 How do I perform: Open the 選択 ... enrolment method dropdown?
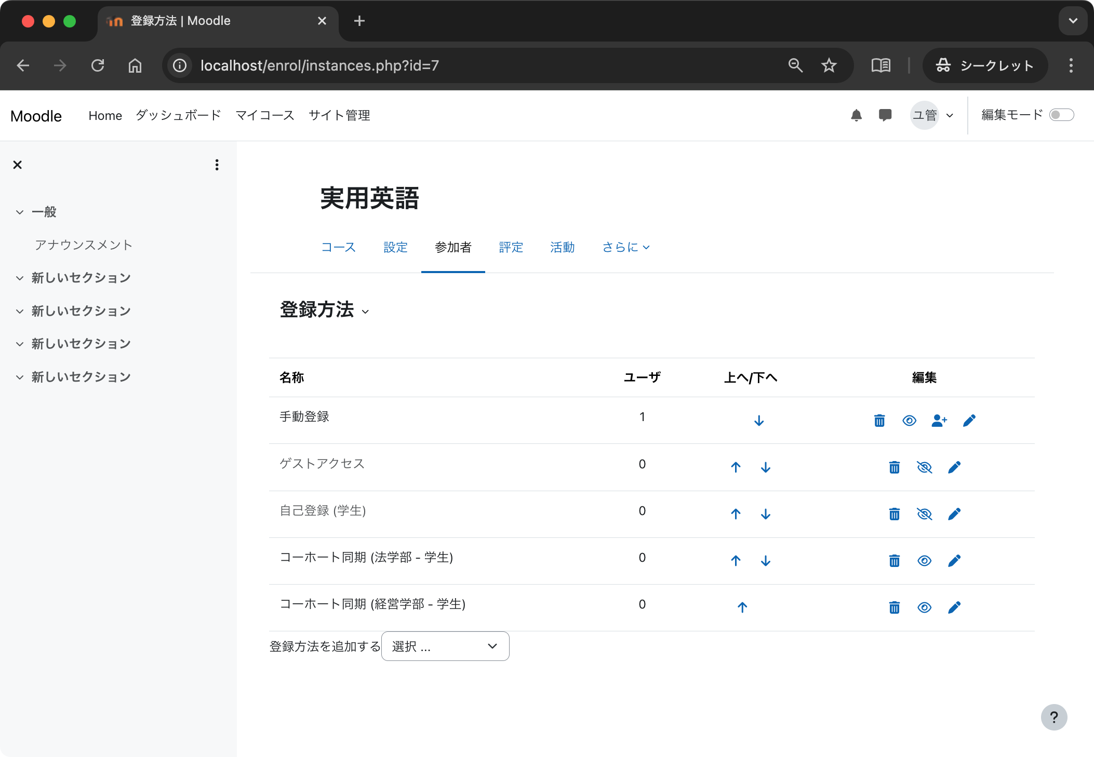[x=445, y=646]
